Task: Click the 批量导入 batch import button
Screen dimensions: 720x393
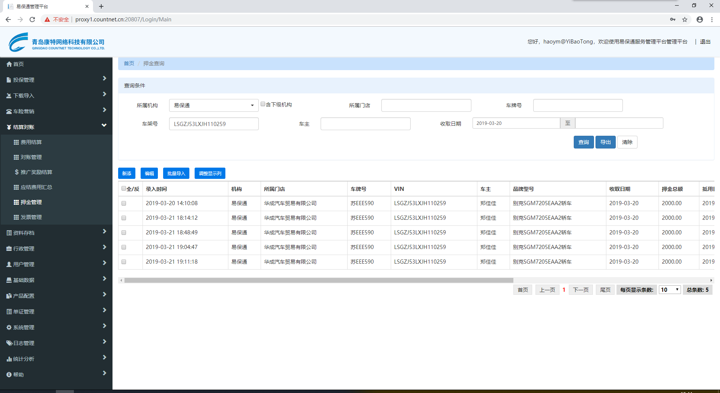Action: coord(176,173)
